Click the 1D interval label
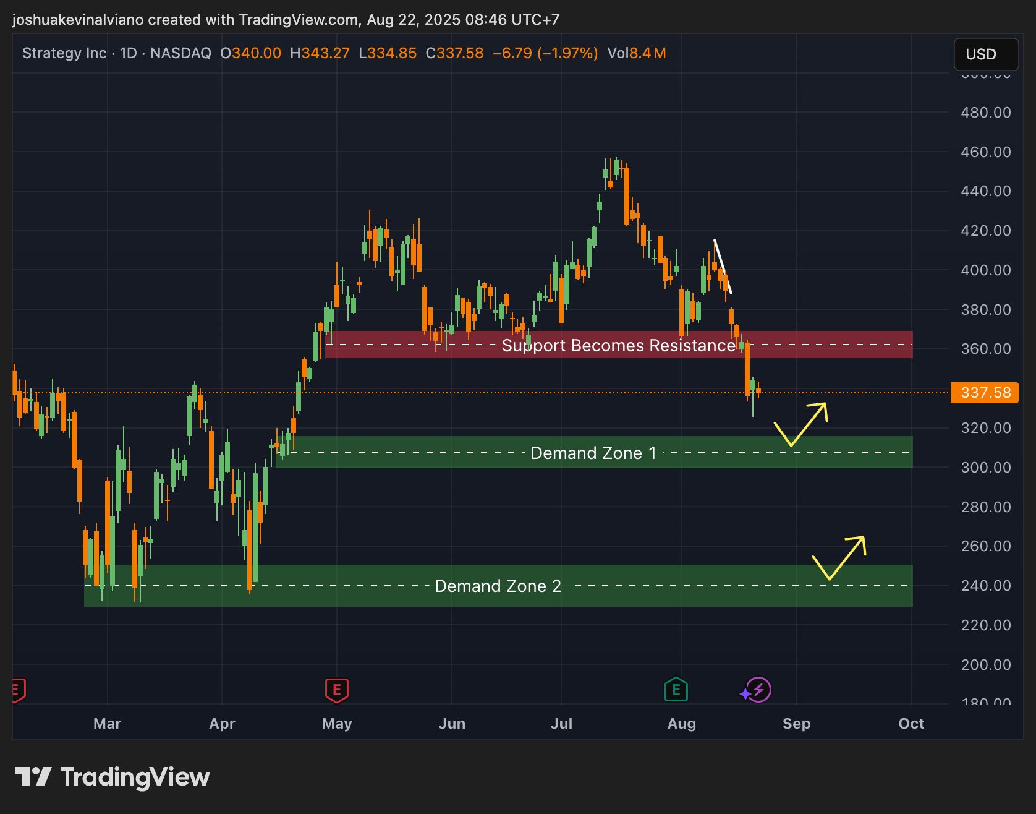This screenshot has height=814, width=1036. (x=128, y=53)
